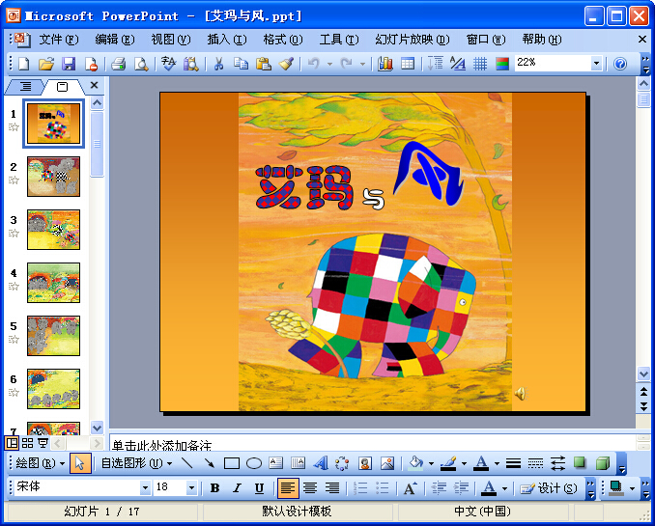Open the 绘图(R) draw menu
Viewport: 655px width, 526px height.
[x=41, y=463]
